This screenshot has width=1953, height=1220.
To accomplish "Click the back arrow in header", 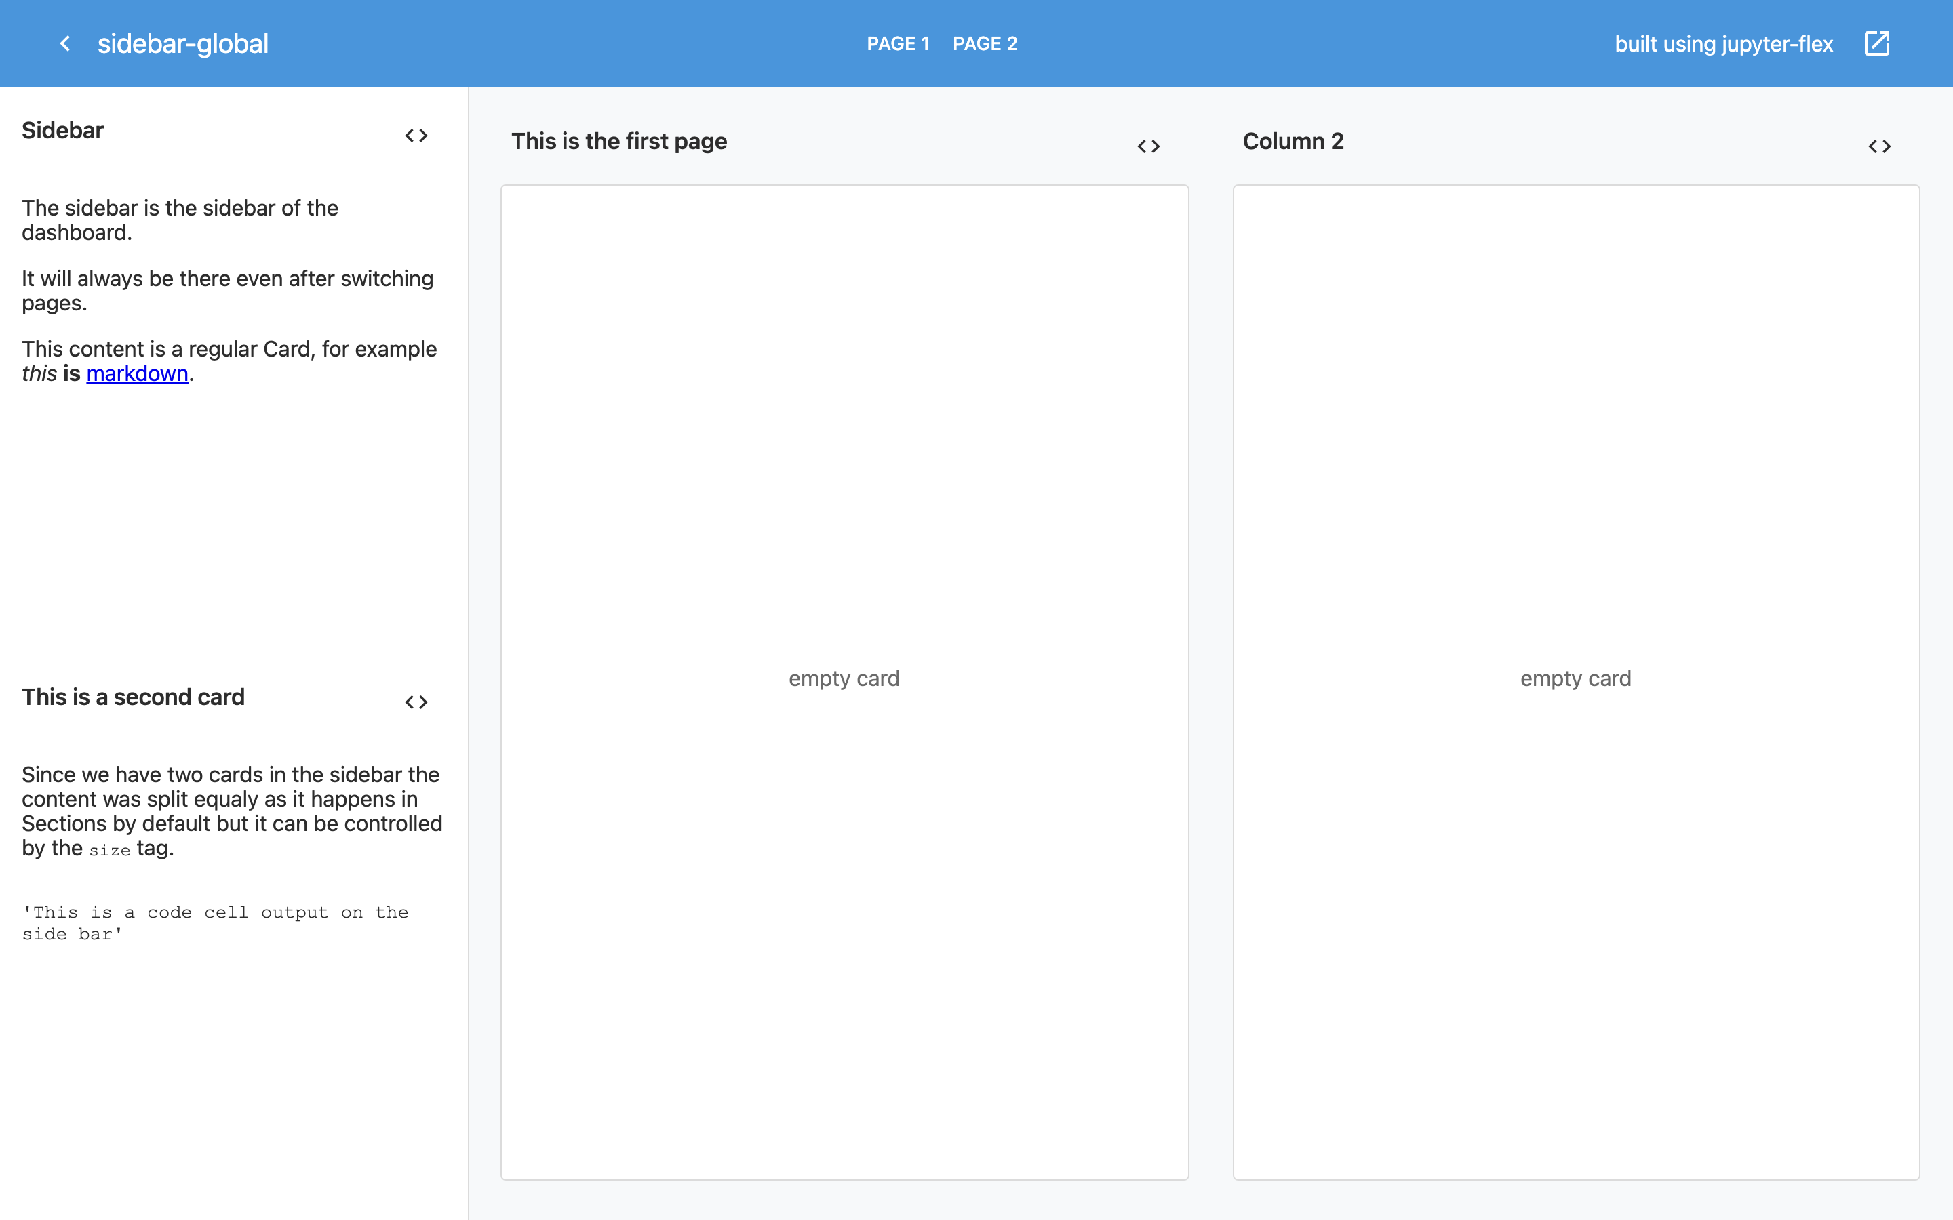I will tap(65, 43).
